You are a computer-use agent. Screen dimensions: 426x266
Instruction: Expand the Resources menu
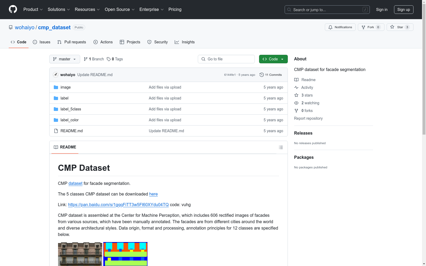tap(87, 9)
